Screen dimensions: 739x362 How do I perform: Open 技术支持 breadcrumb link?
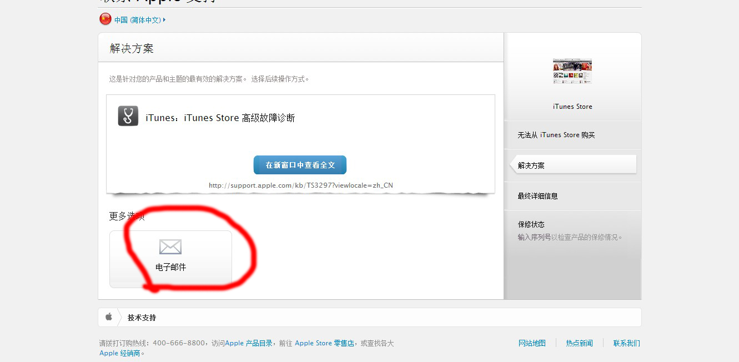pyautogui.click(x=142, y=318)
